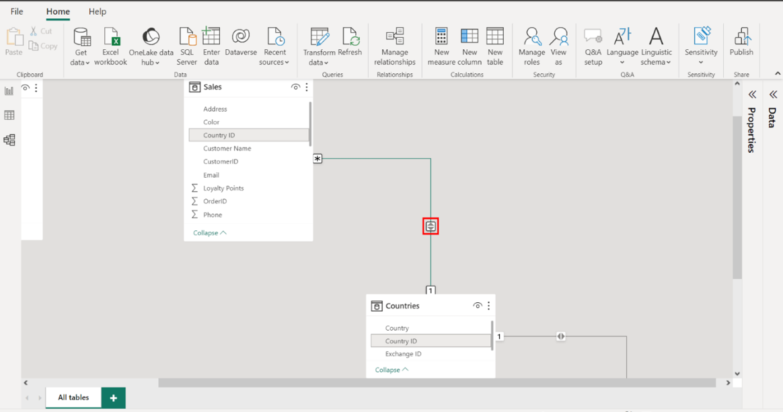
Task: Toggle eye icon on leftmost partial table
Action: click(26, 88)
